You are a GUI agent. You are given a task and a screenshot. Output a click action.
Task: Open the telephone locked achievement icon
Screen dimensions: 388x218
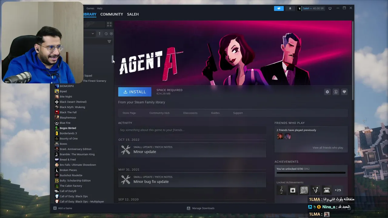tap(326, 190)
